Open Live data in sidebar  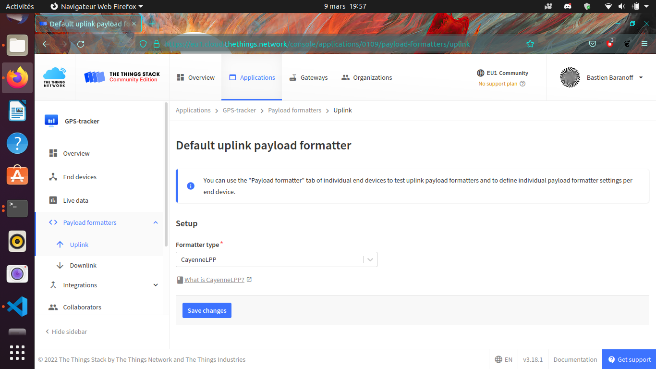pos(99,200)
